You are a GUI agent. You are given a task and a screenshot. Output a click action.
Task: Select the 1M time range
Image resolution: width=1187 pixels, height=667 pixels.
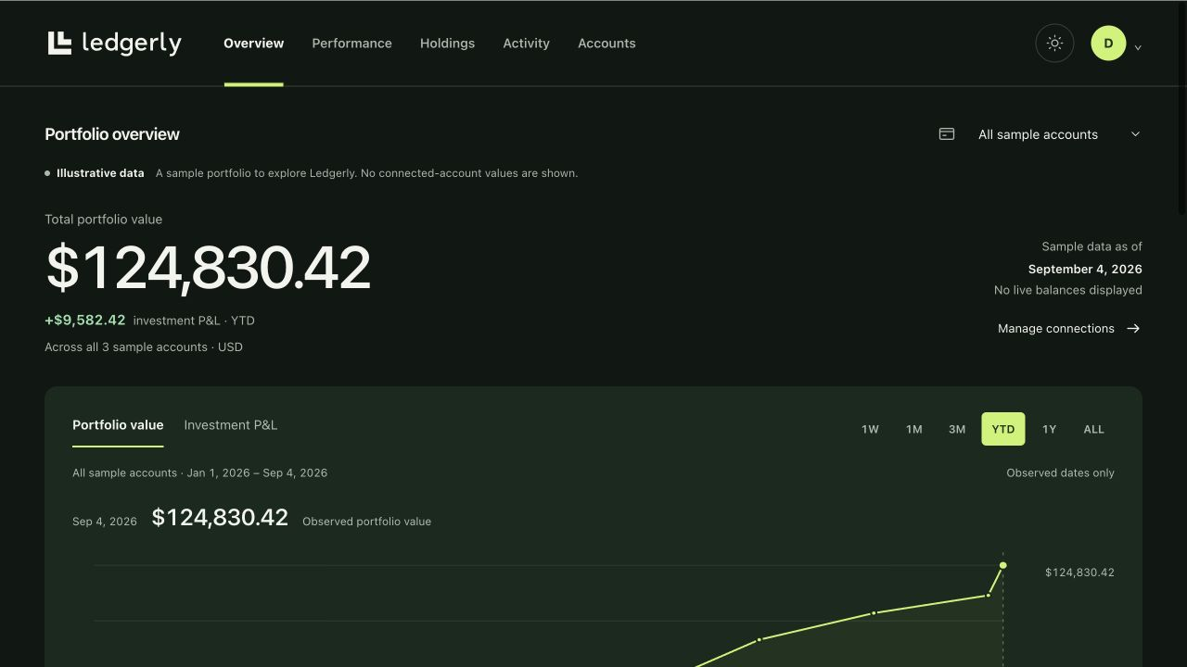coord(913,429)
